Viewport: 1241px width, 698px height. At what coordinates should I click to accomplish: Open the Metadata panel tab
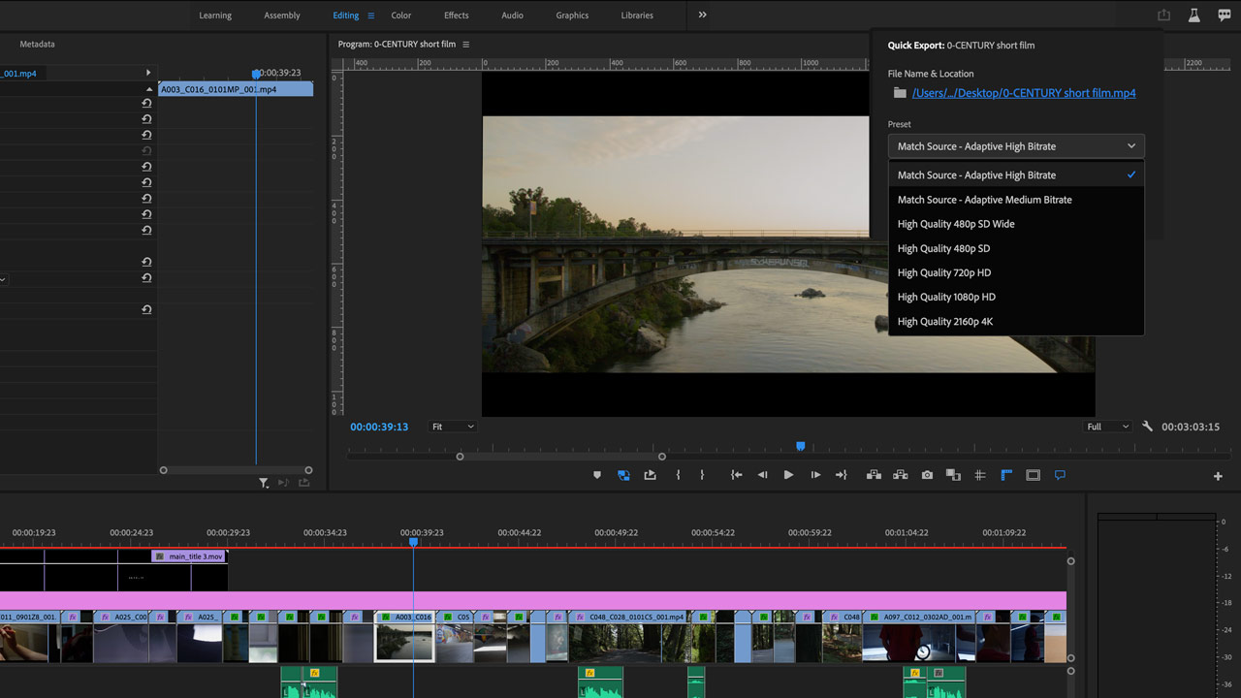click(37, 45)
